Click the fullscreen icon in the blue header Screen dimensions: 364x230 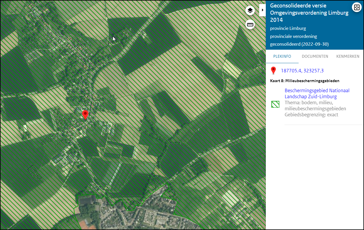(357, 7)
